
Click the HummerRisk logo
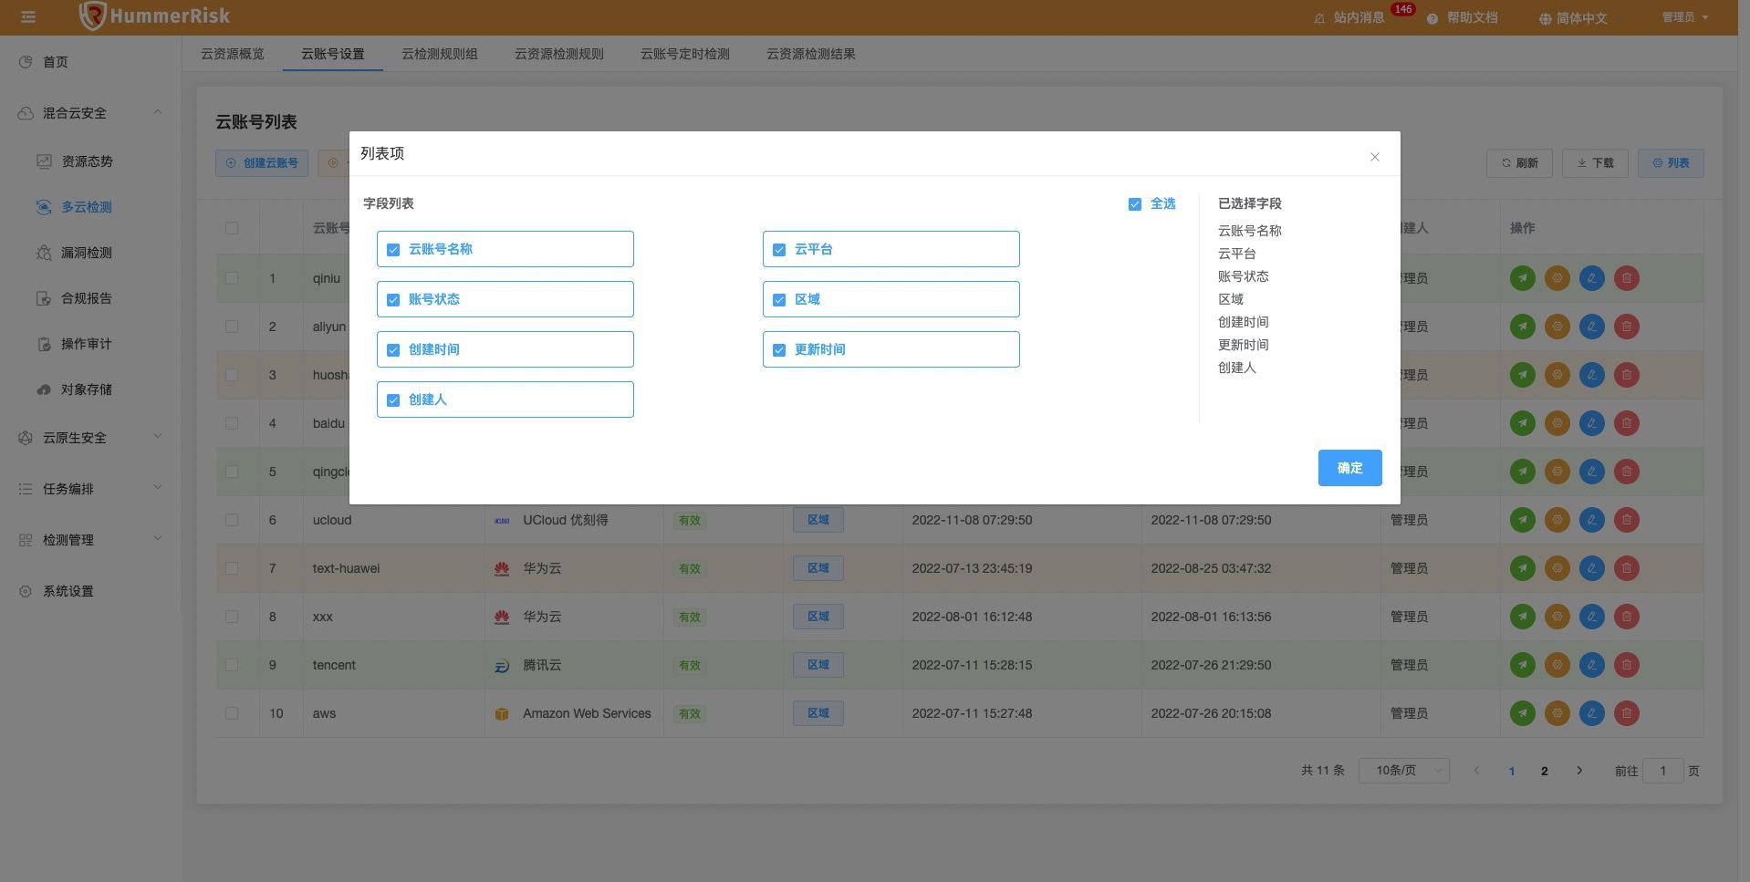tap(153, 16)
